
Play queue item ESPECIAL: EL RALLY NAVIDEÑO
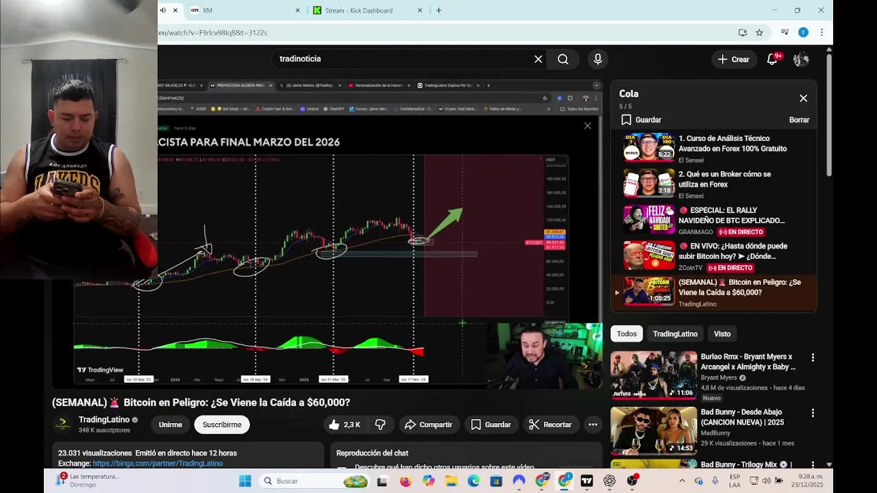(714, 220)
